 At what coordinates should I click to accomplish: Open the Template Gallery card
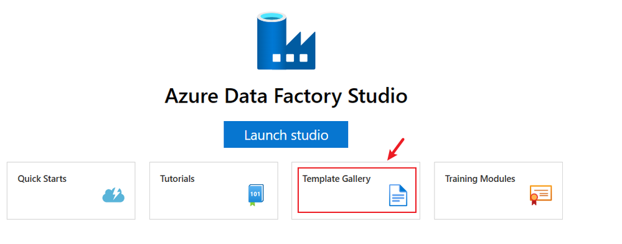coord(356,191)
